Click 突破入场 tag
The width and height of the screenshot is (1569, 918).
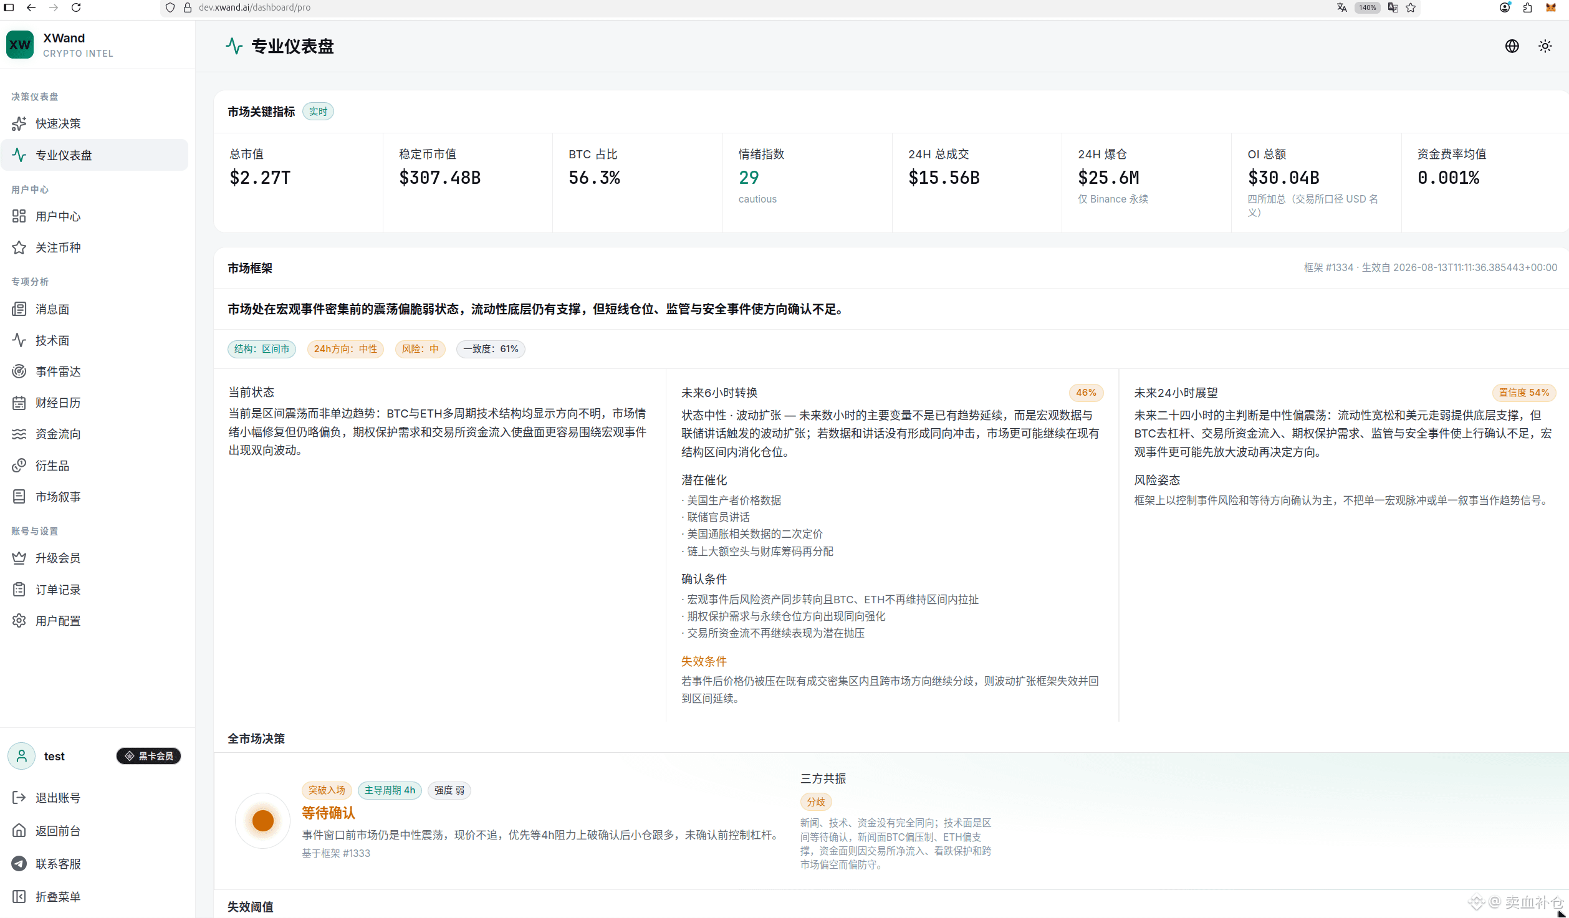327,790
